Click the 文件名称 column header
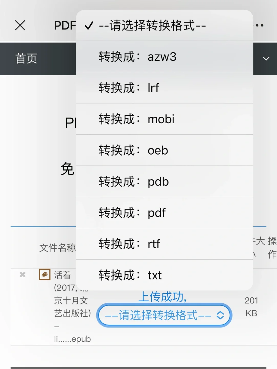 (x=57, y=248)
